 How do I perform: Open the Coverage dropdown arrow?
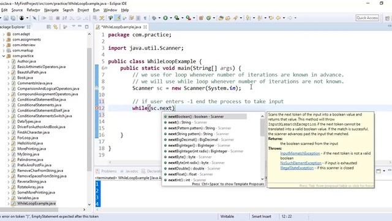(183, 18)
